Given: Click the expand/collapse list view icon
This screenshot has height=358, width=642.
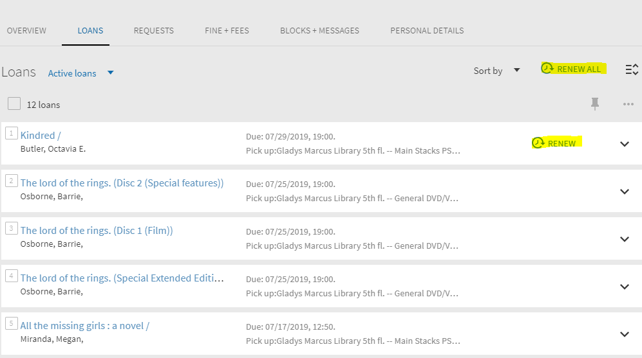Looking at the screenshot, I should [632, 69].
